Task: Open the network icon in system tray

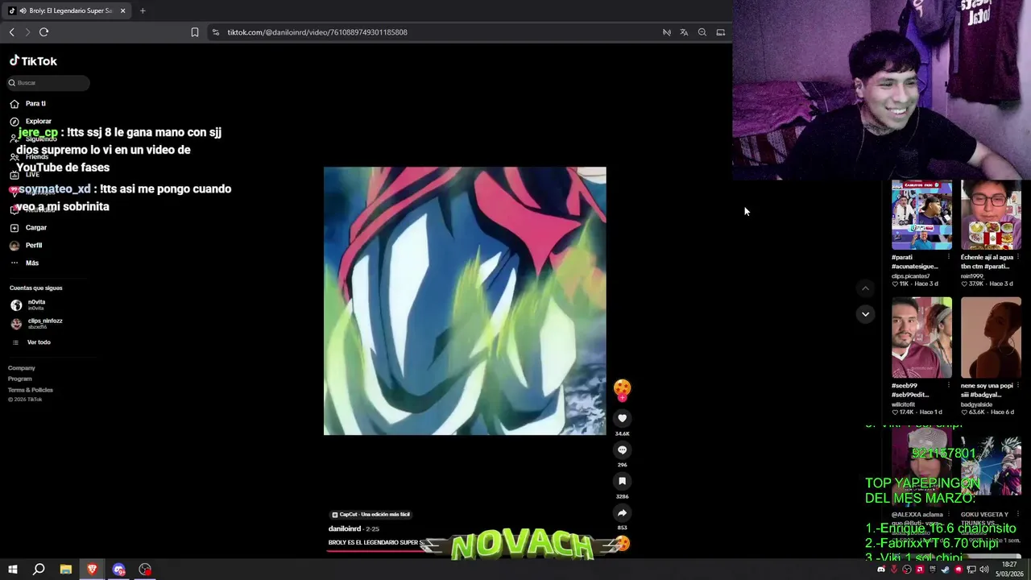Action: click(971, 570)
